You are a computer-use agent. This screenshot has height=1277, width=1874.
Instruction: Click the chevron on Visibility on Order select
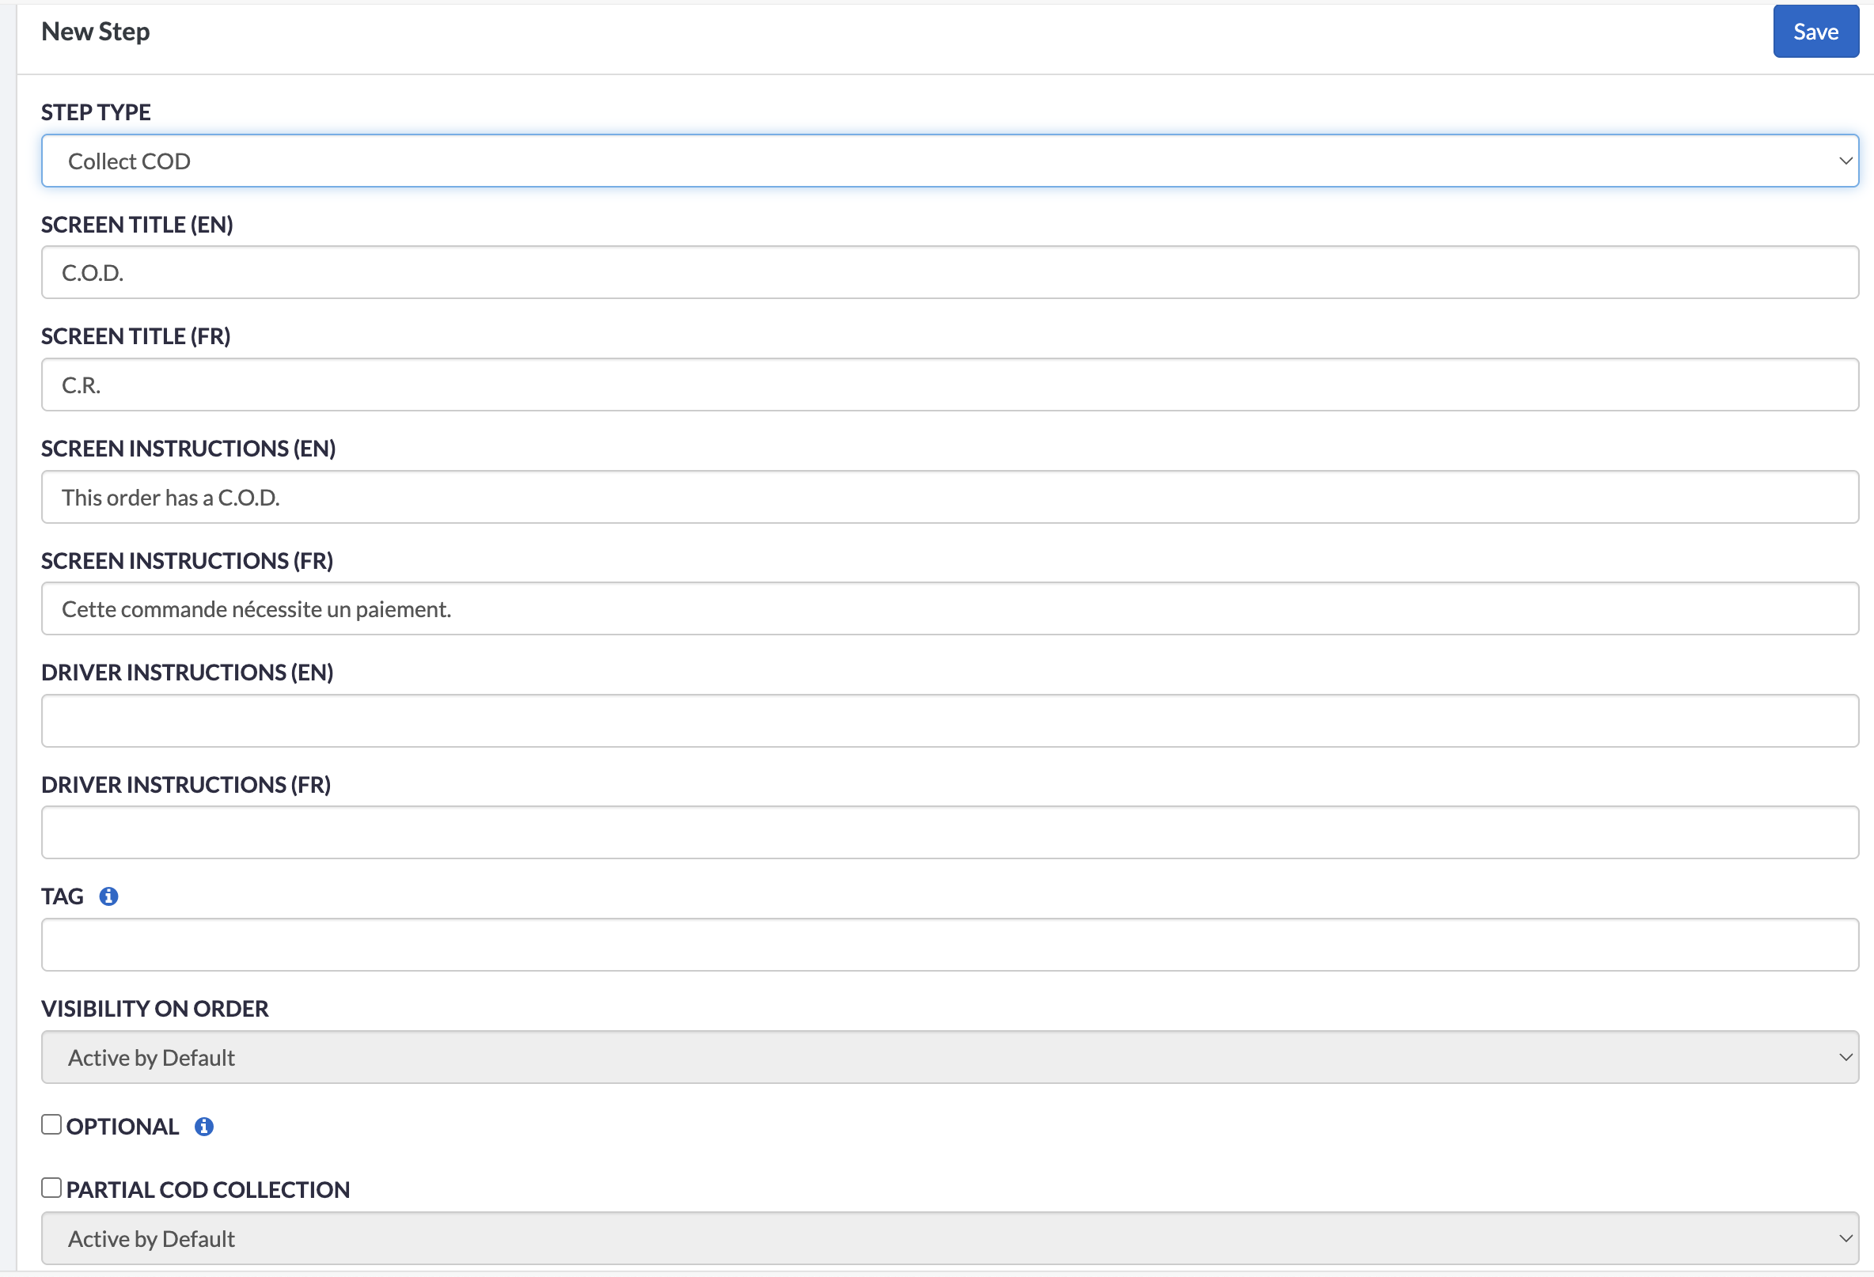pyautogui.click(x=1845, y=1057)
